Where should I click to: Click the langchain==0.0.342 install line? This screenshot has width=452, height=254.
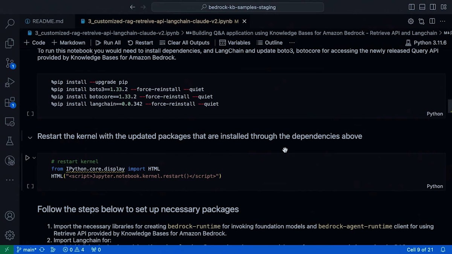click(x=135, y=103)
